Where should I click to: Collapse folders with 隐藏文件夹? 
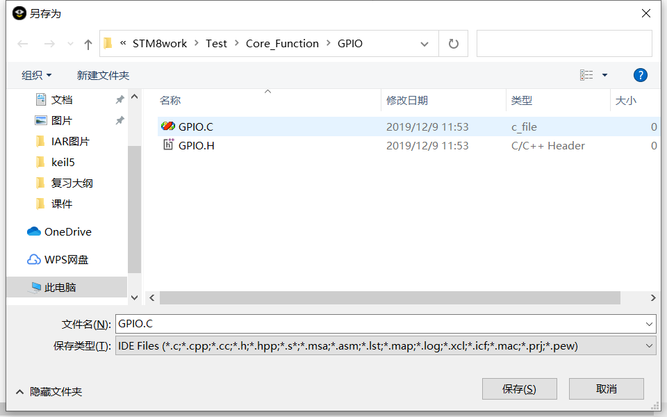click(x=49, y=392)
